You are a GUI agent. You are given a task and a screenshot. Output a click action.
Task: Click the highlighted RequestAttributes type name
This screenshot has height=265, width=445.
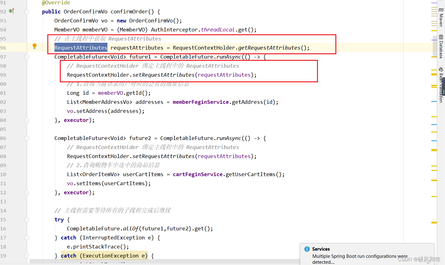pos(81,48)
